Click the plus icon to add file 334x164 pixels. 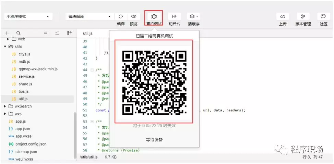[x=7, y=33]
